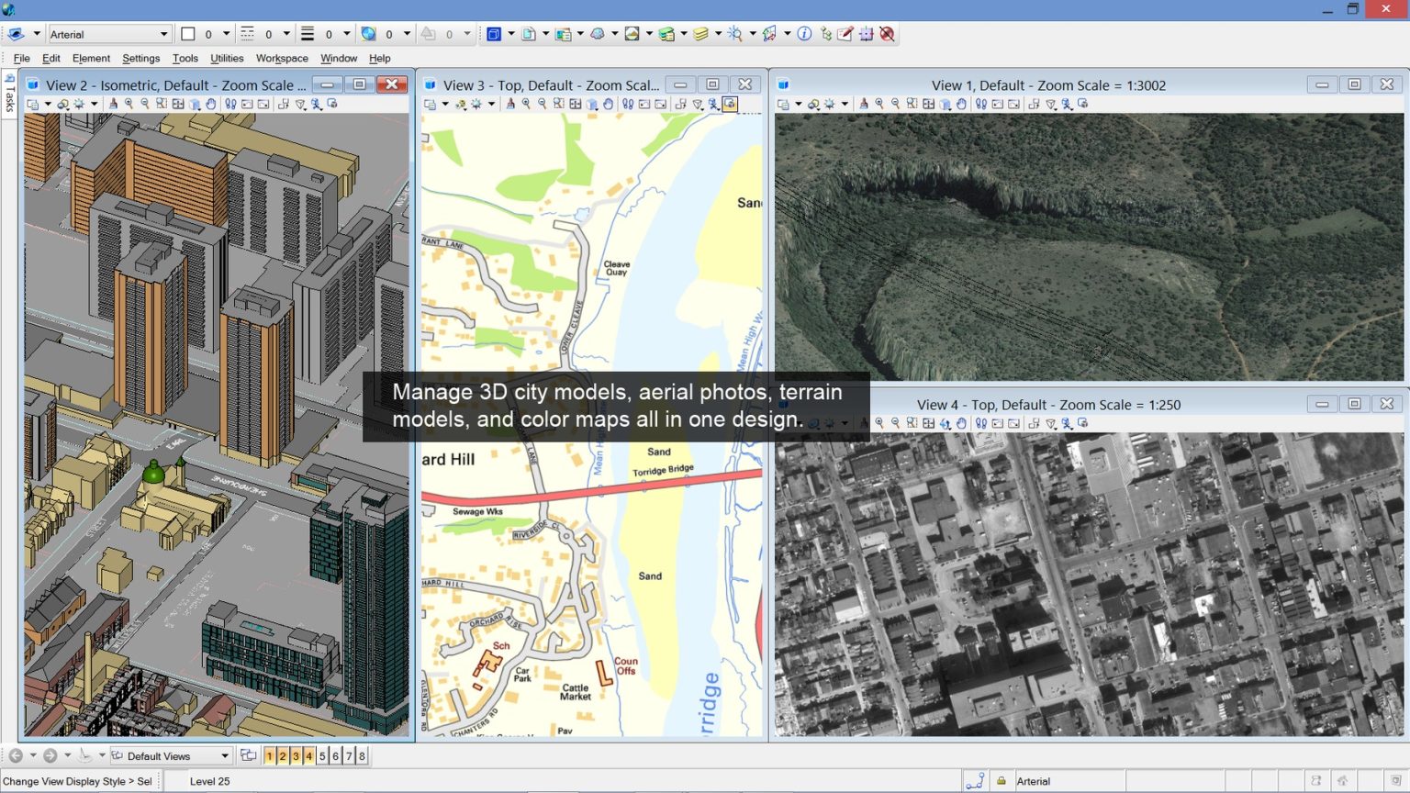This screenshot has height=793, width=1410.
Task: Select the Clip Volume tool in View 4
Action: pyautogui.click(x=1051, y=424)
